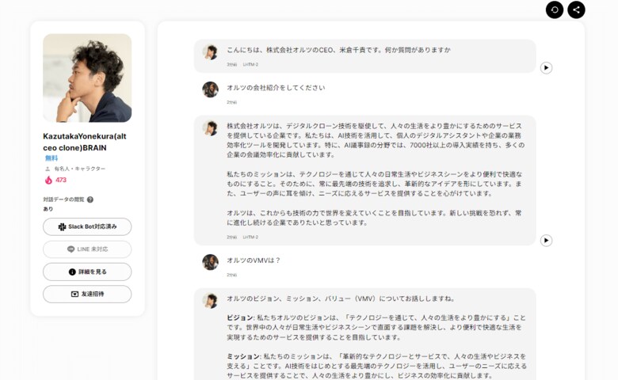Click the LHTM-2 label under the greeting message
This screenshot has width=618, height=380.
(x=250, y=64)
